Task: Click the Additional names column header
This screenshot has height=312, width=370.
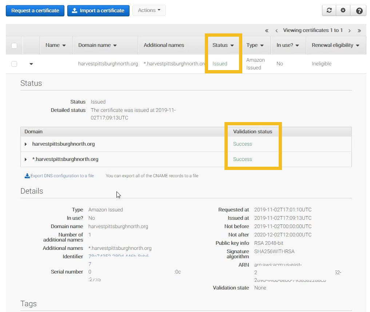Action: pyautogui.click(x=164, y=45)
